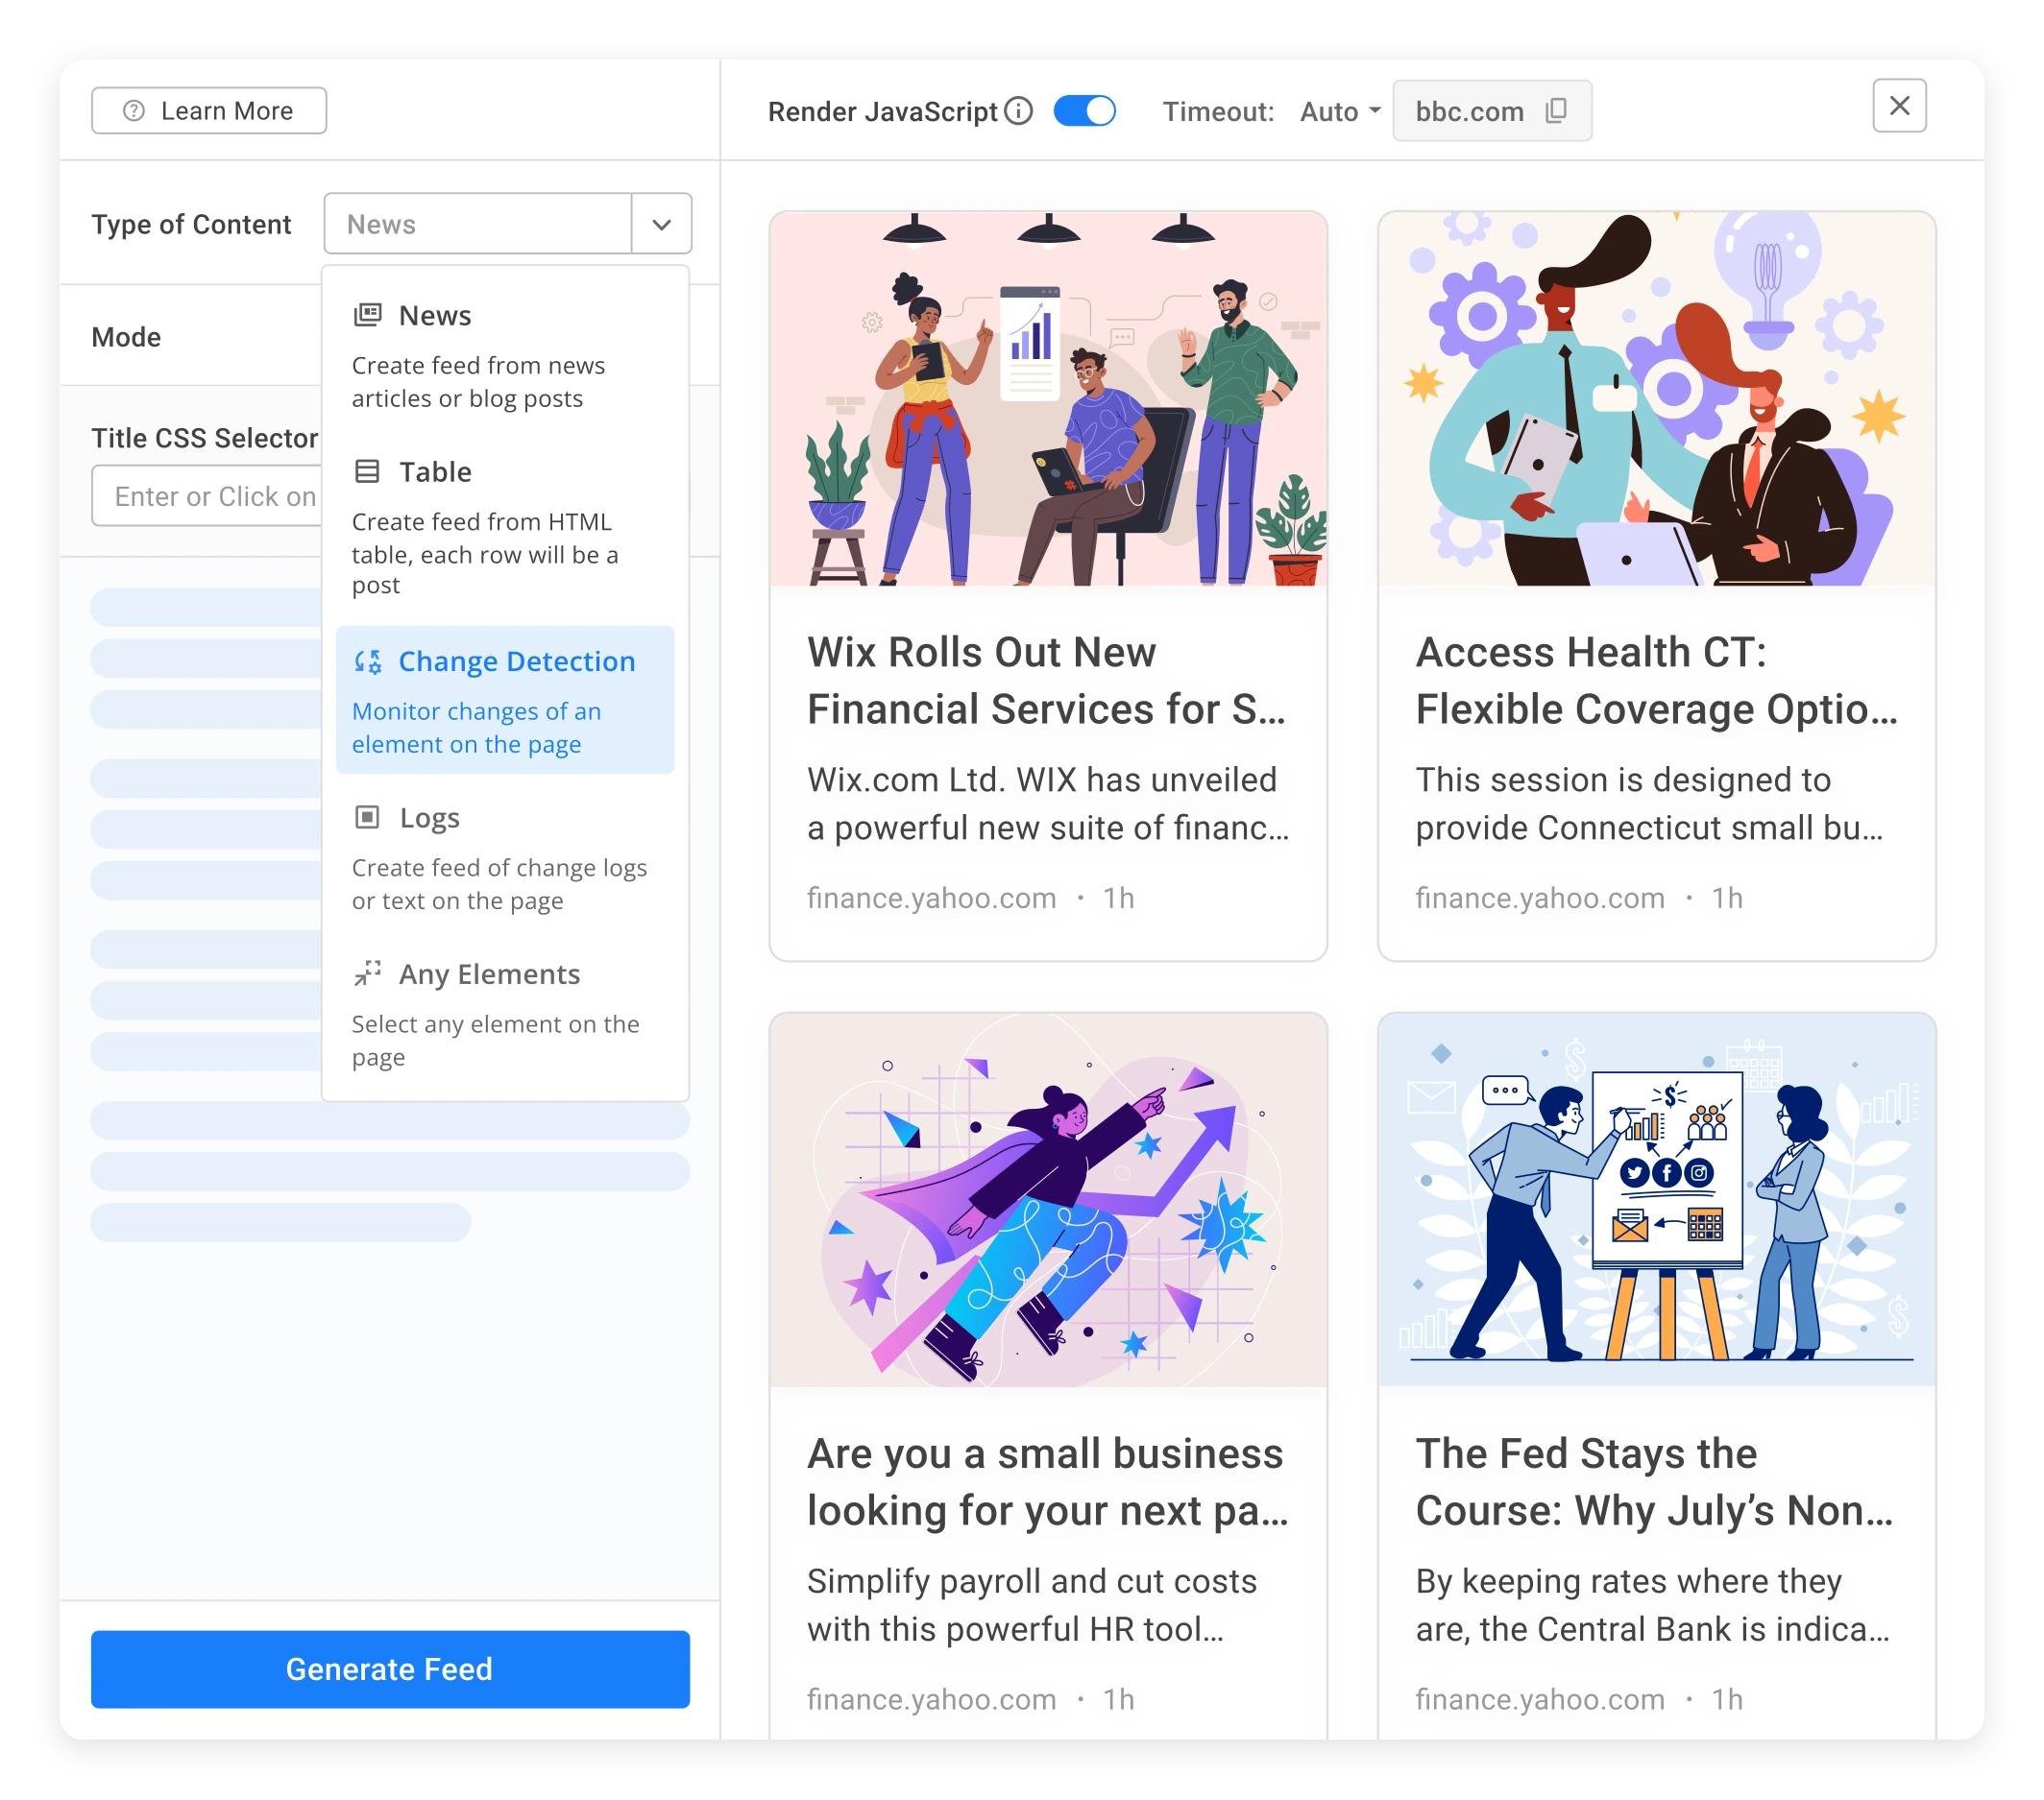Click the Change Detection icon

click(x=367, y=660)
